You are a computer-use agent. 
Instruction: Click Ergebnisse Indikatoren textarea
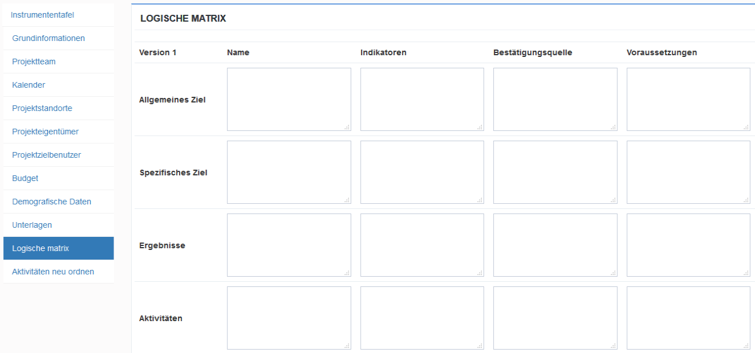(x=422, y=245)
